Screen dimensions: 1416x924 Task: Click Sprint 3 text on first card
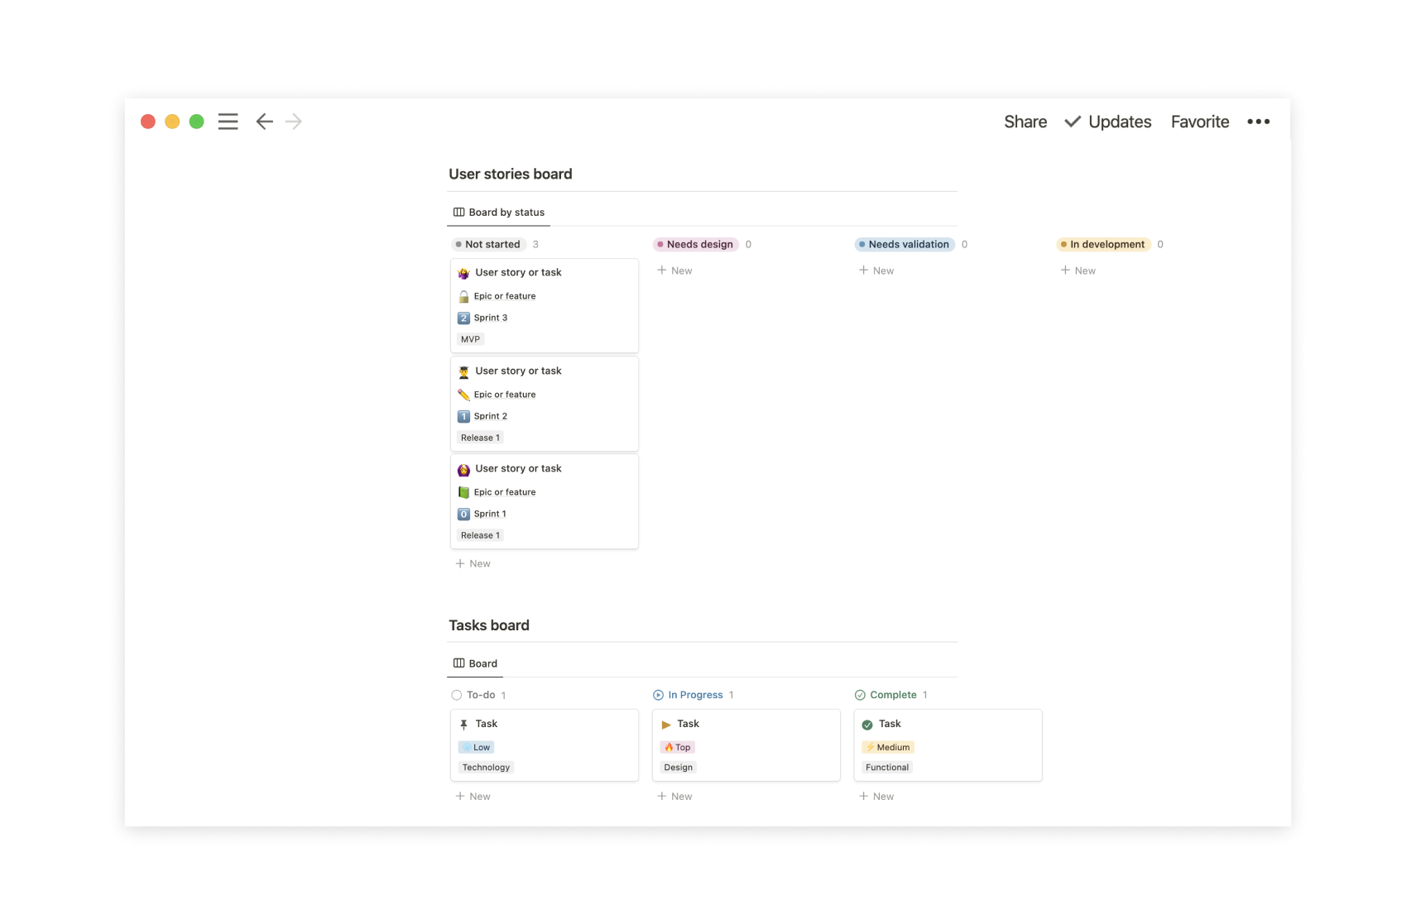[x=491, y=318]
